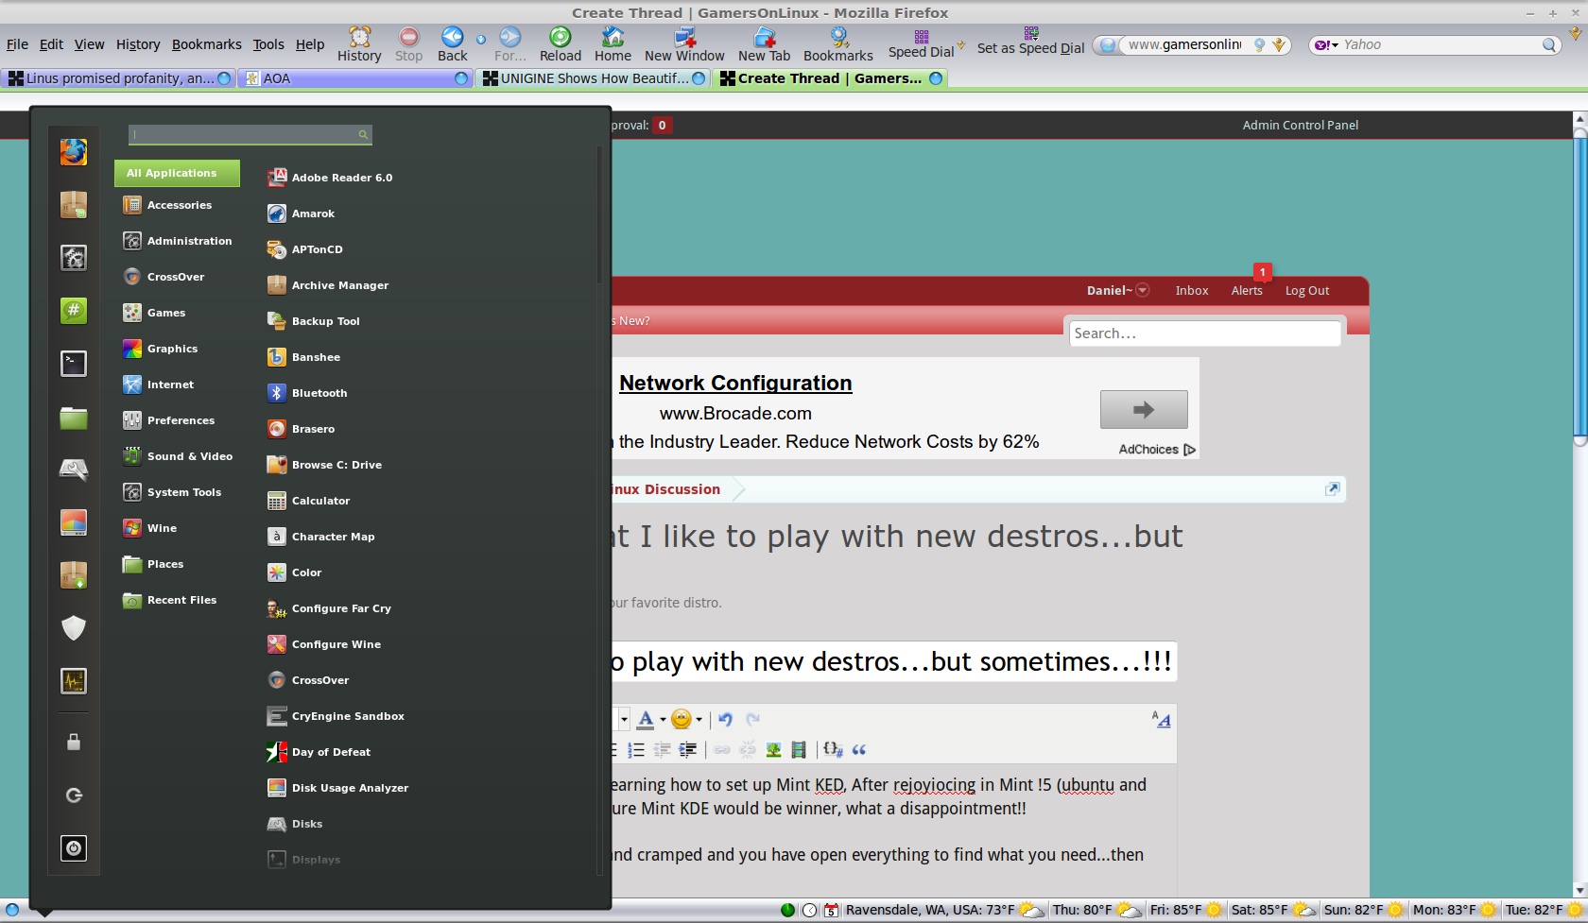
Task: Select the Accessories category
Action: 167,205
